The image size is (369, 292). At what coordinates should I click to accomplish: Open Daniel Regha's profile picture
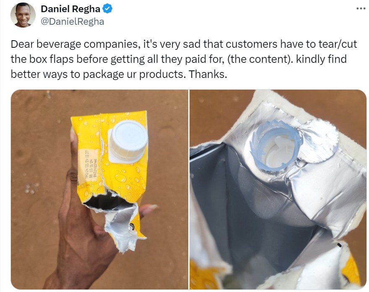[x=23, y=15]
